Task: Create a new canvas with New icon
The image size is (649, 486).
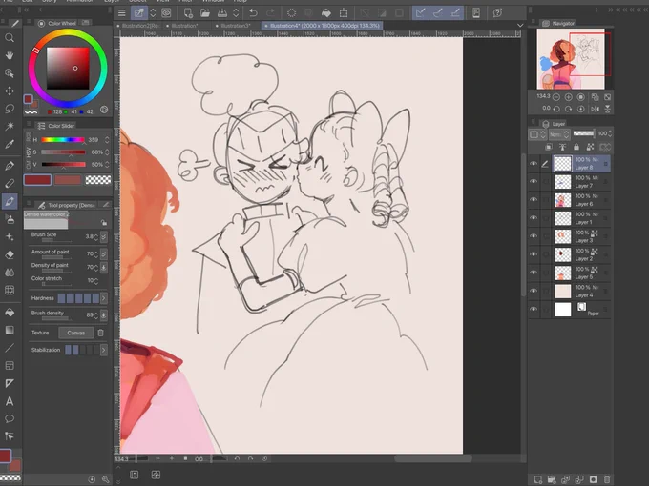Action: 188,13
